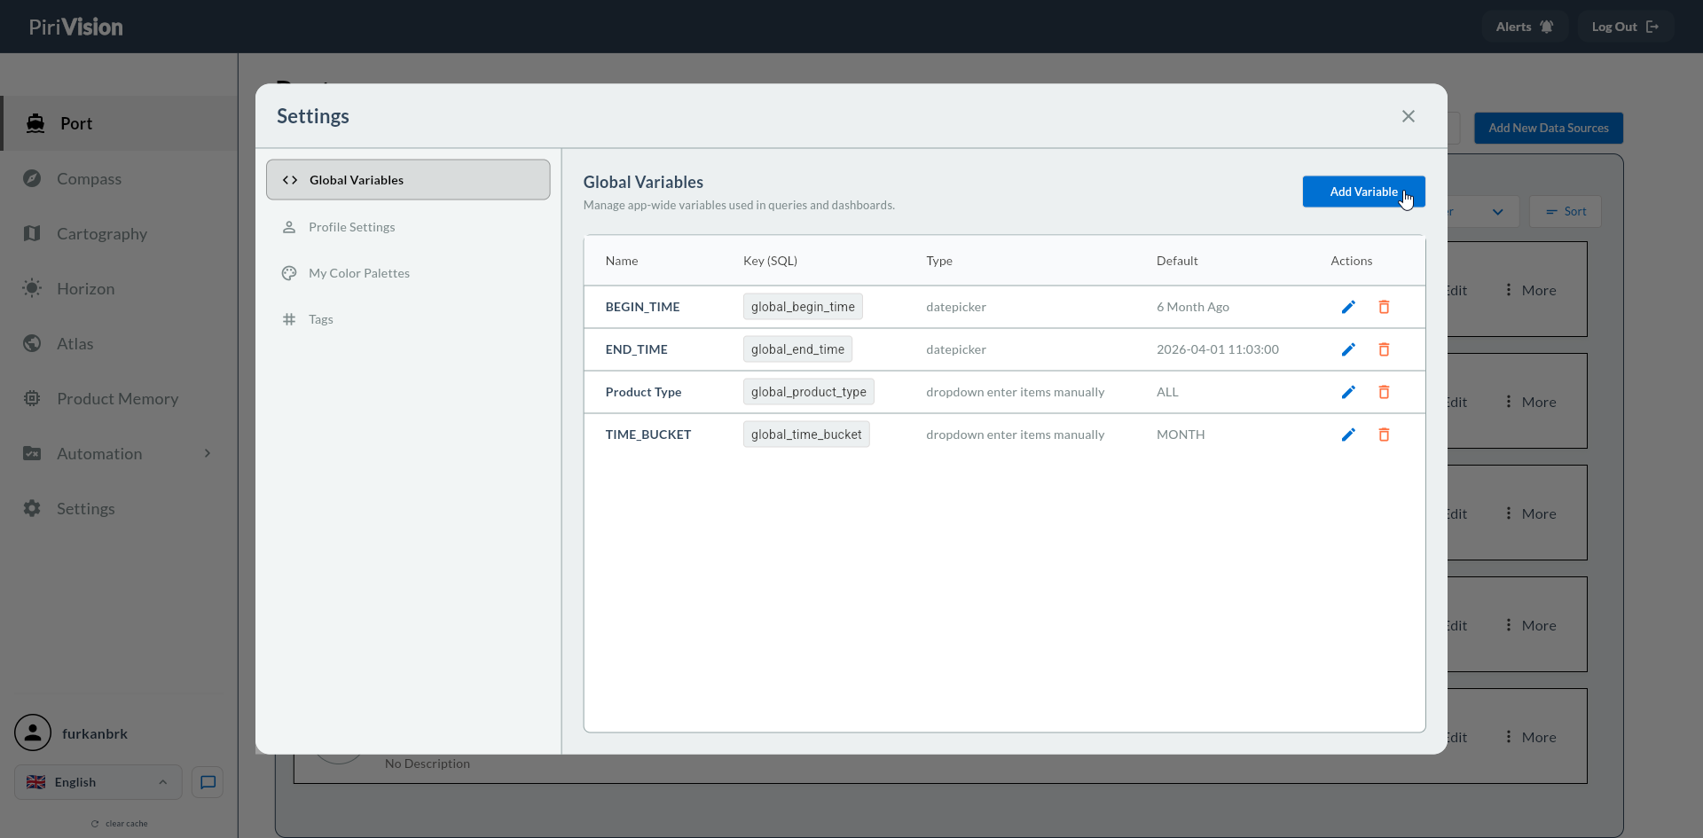Edit the TIME_BUCKET variable
This screenshot has height=838, width=1703.
(1348, 435)
